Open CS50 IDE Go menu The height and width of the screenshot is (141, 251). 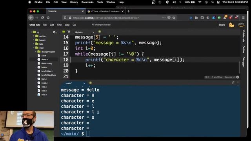click(74, 25)
